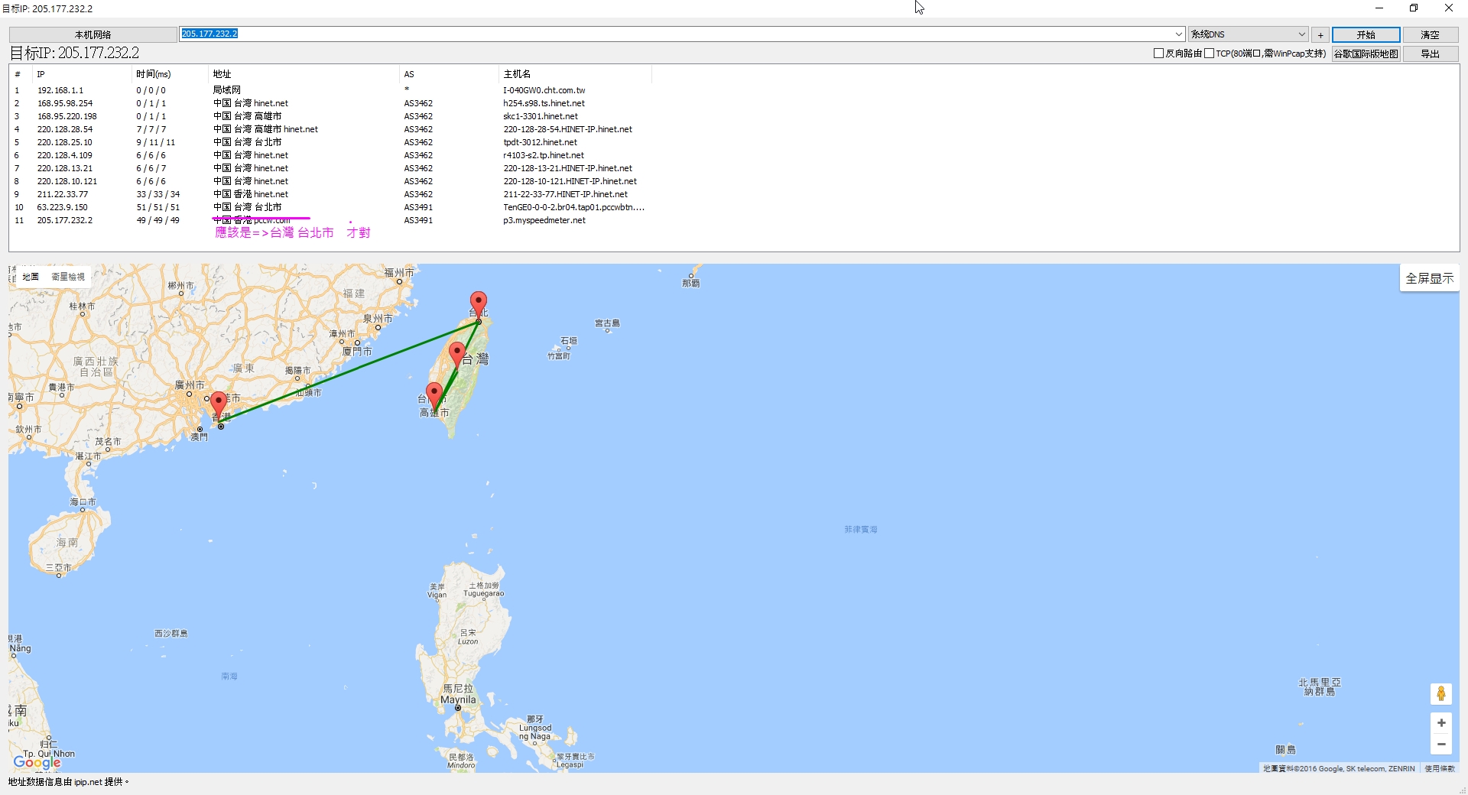
Task: Click hostname r4103-s2.tp.hinet.net
Action: 544,155
